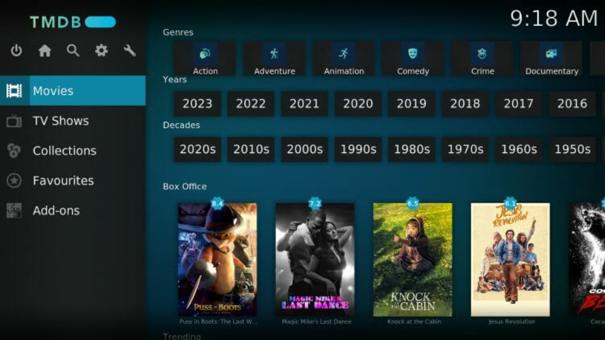Screen dimensions: 605x340
Task: Click the 9:18 AM clock
Action: (x=554, y=18)
